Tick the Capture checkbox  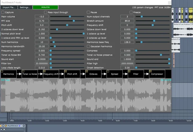coord(3,12)
